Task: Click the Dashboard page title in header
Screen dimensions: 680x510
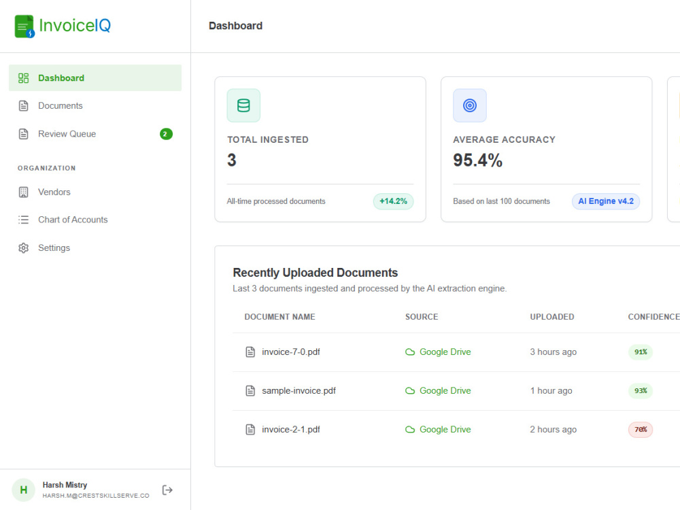Action: point(235,26)
